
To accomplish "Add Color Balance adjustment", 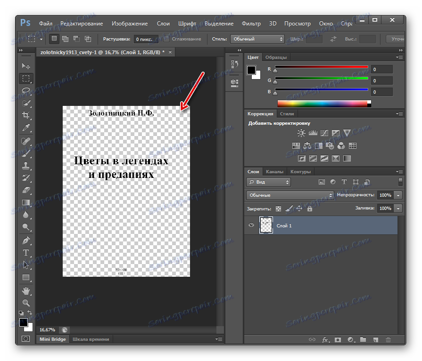I will pos(307,146).
